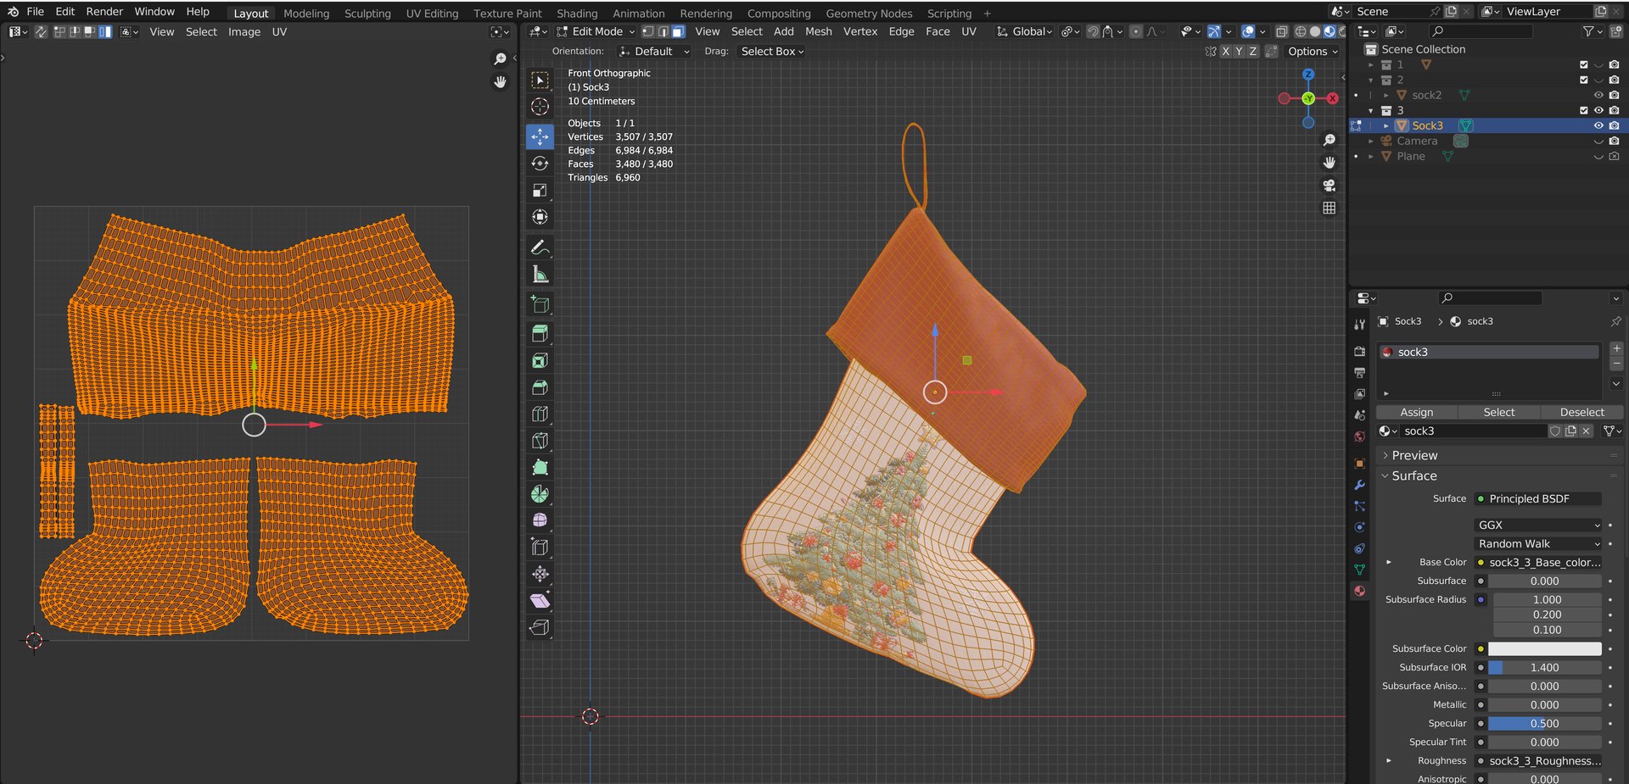Switch perspective/orthographic grid icon in viewport
The height and width of the screenshot is (784, 1629).
pyautogui.click(x=1330, y=208)
